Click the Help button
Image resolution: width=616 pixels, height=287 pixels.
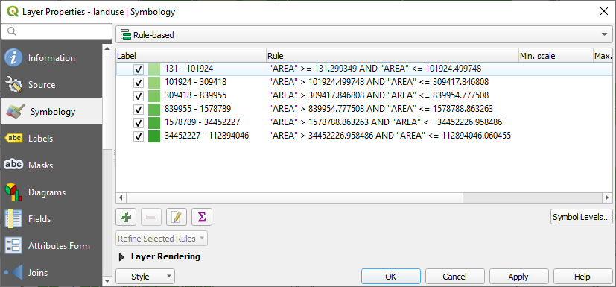tap(582, 277)
